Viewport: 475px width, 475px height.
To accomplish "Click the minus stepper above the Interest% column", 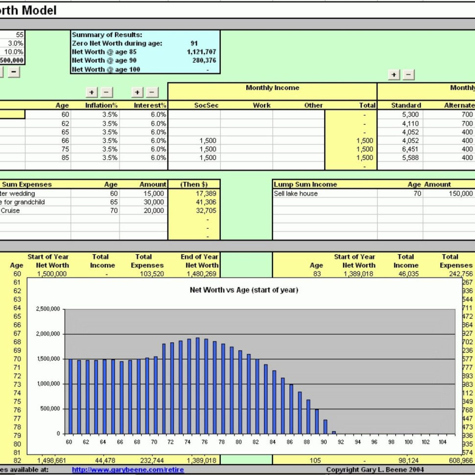I will click(x=152, y=92).
